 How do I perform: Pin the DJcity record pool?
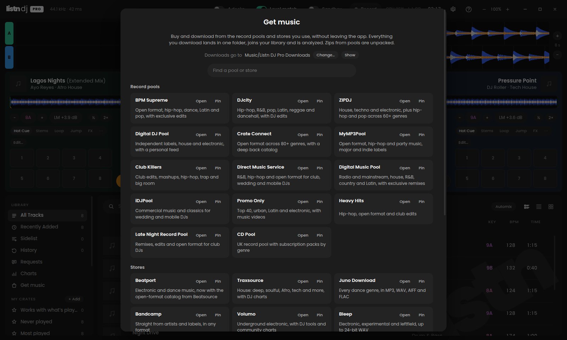click(x=320, y=101)
